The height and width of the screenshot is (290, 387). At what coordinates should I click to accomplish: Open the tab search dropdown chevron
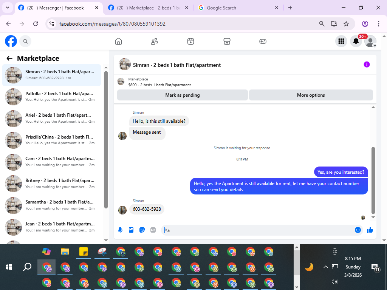[x=8, y=8]
